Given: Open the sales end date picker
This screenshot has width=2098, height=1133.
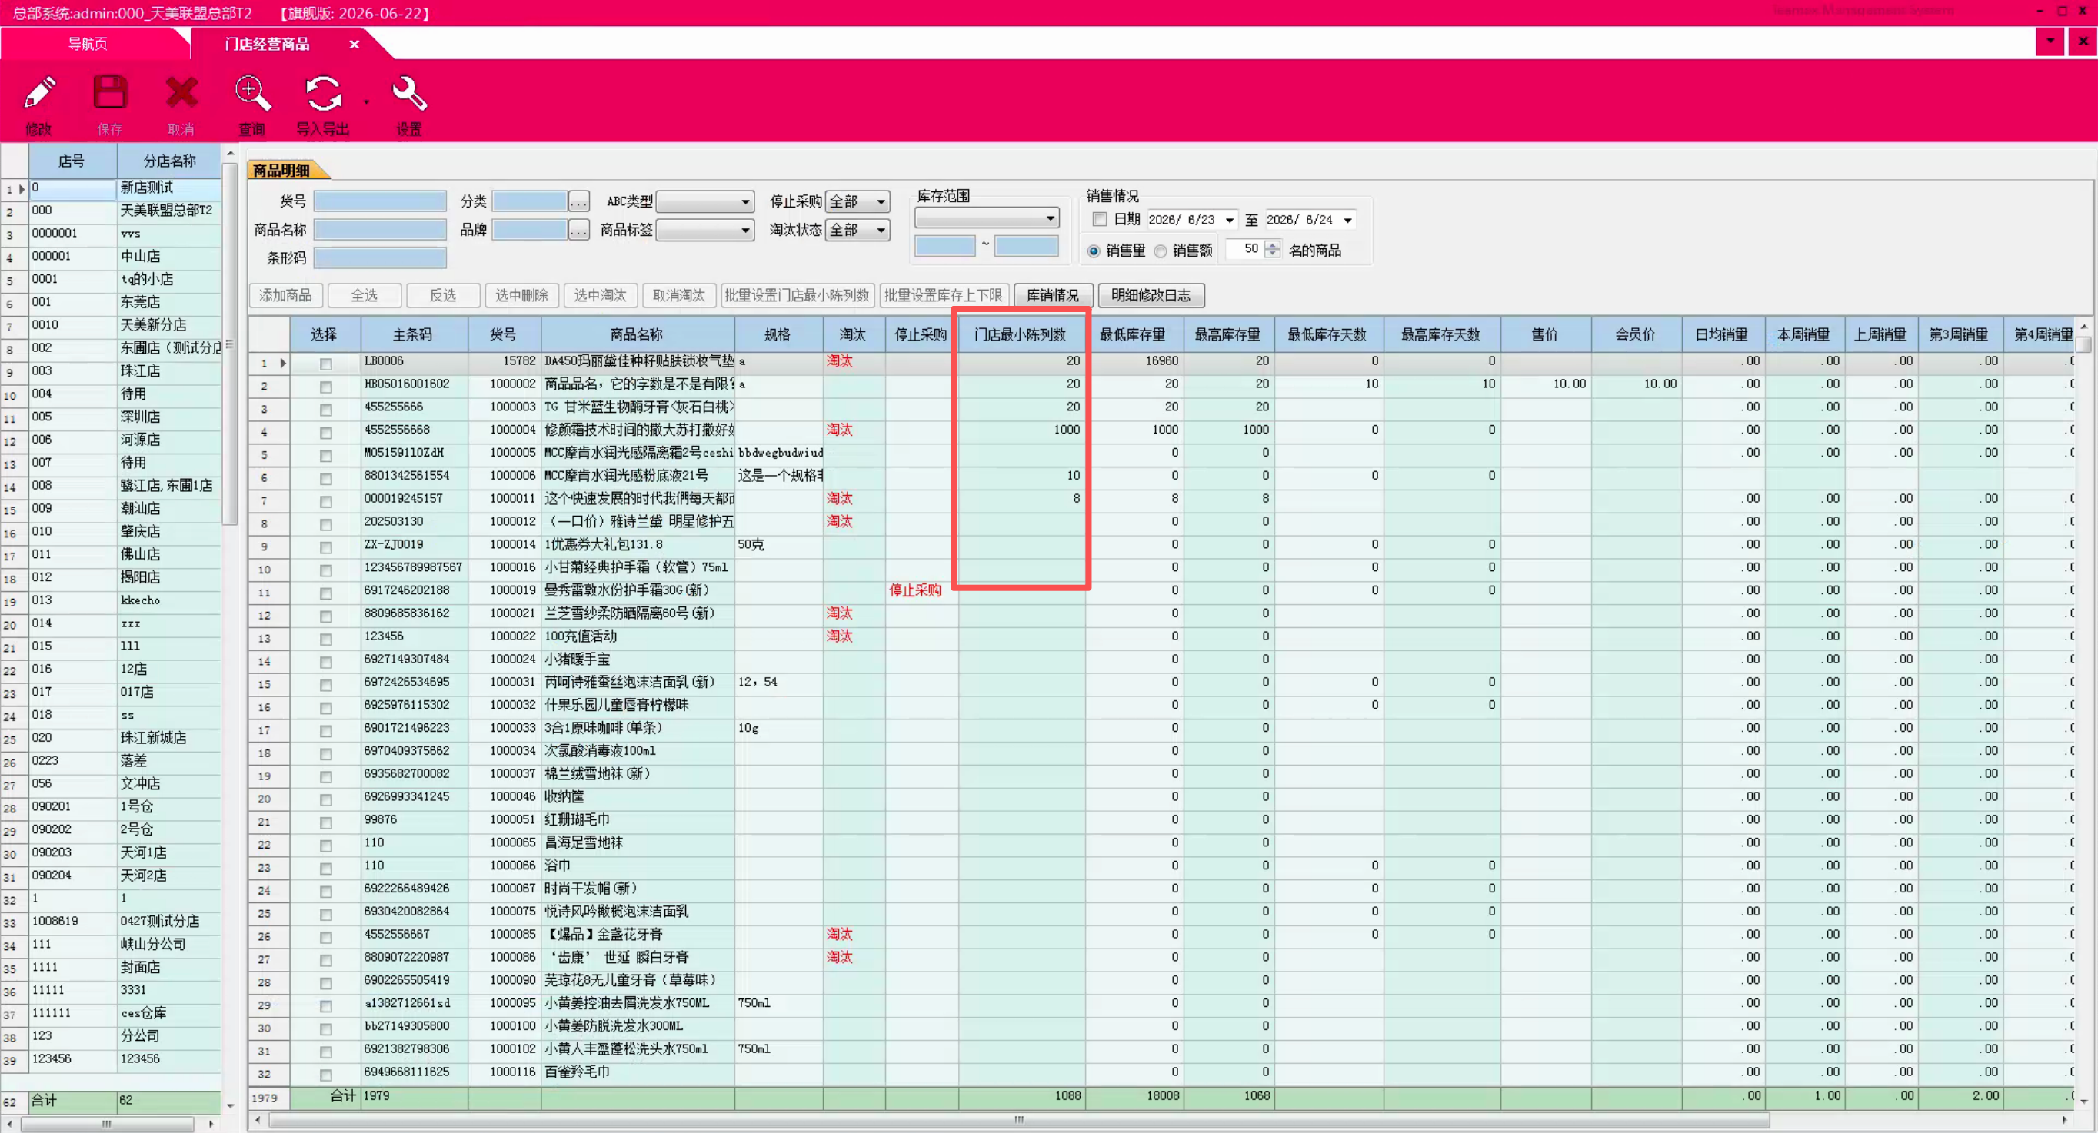Looking at the screenshot, I should point(1348,221).
